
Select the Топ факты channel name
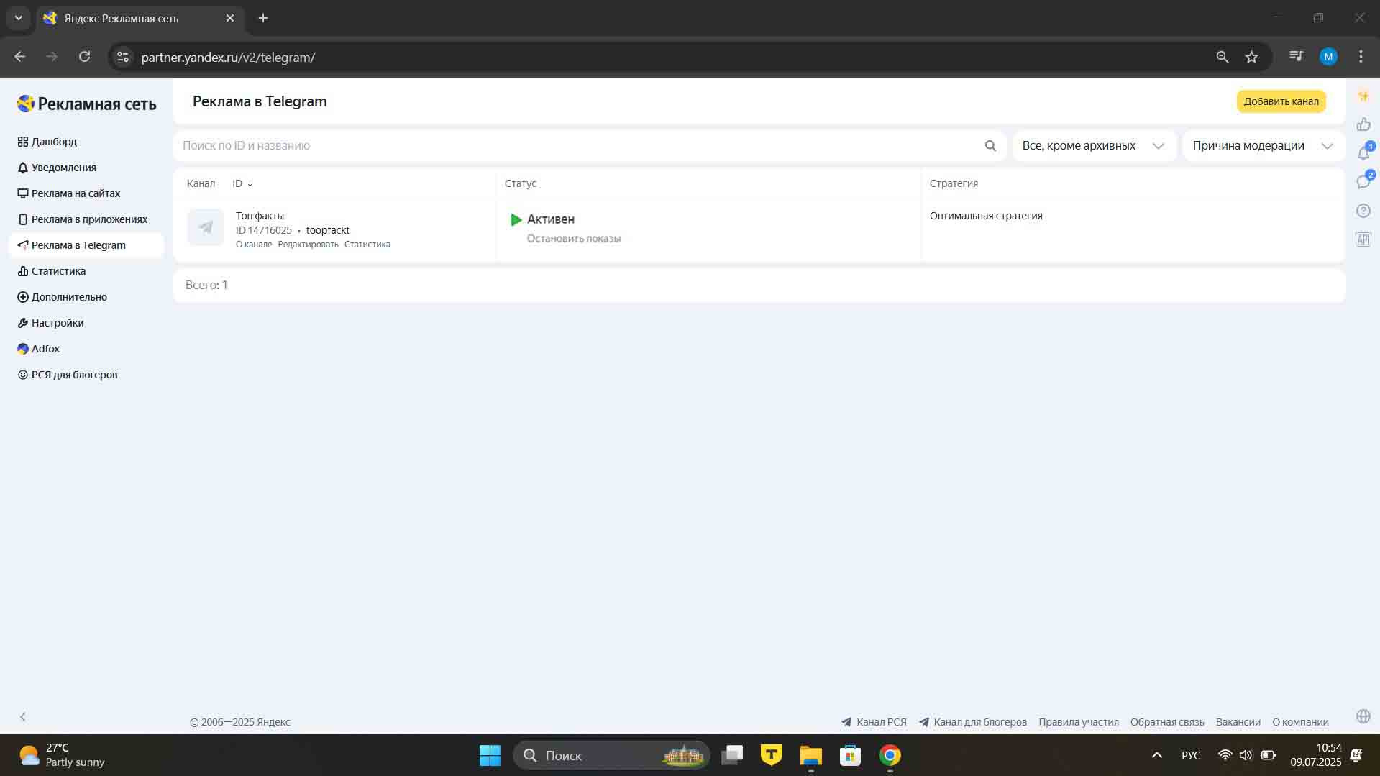pyautogui.click(x=260, y=216)
